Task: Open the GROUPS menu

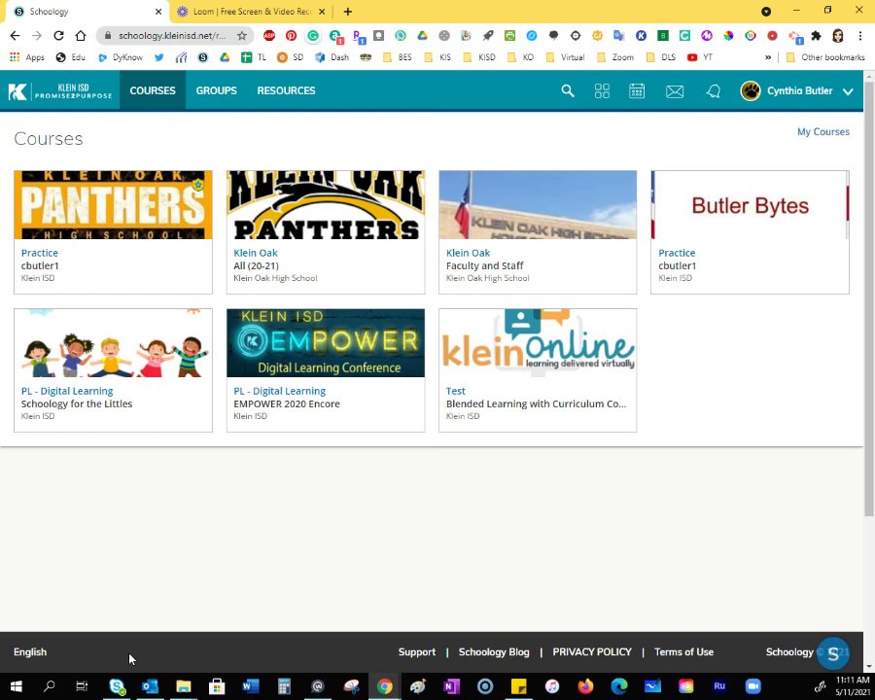Action: click(217, 90)
